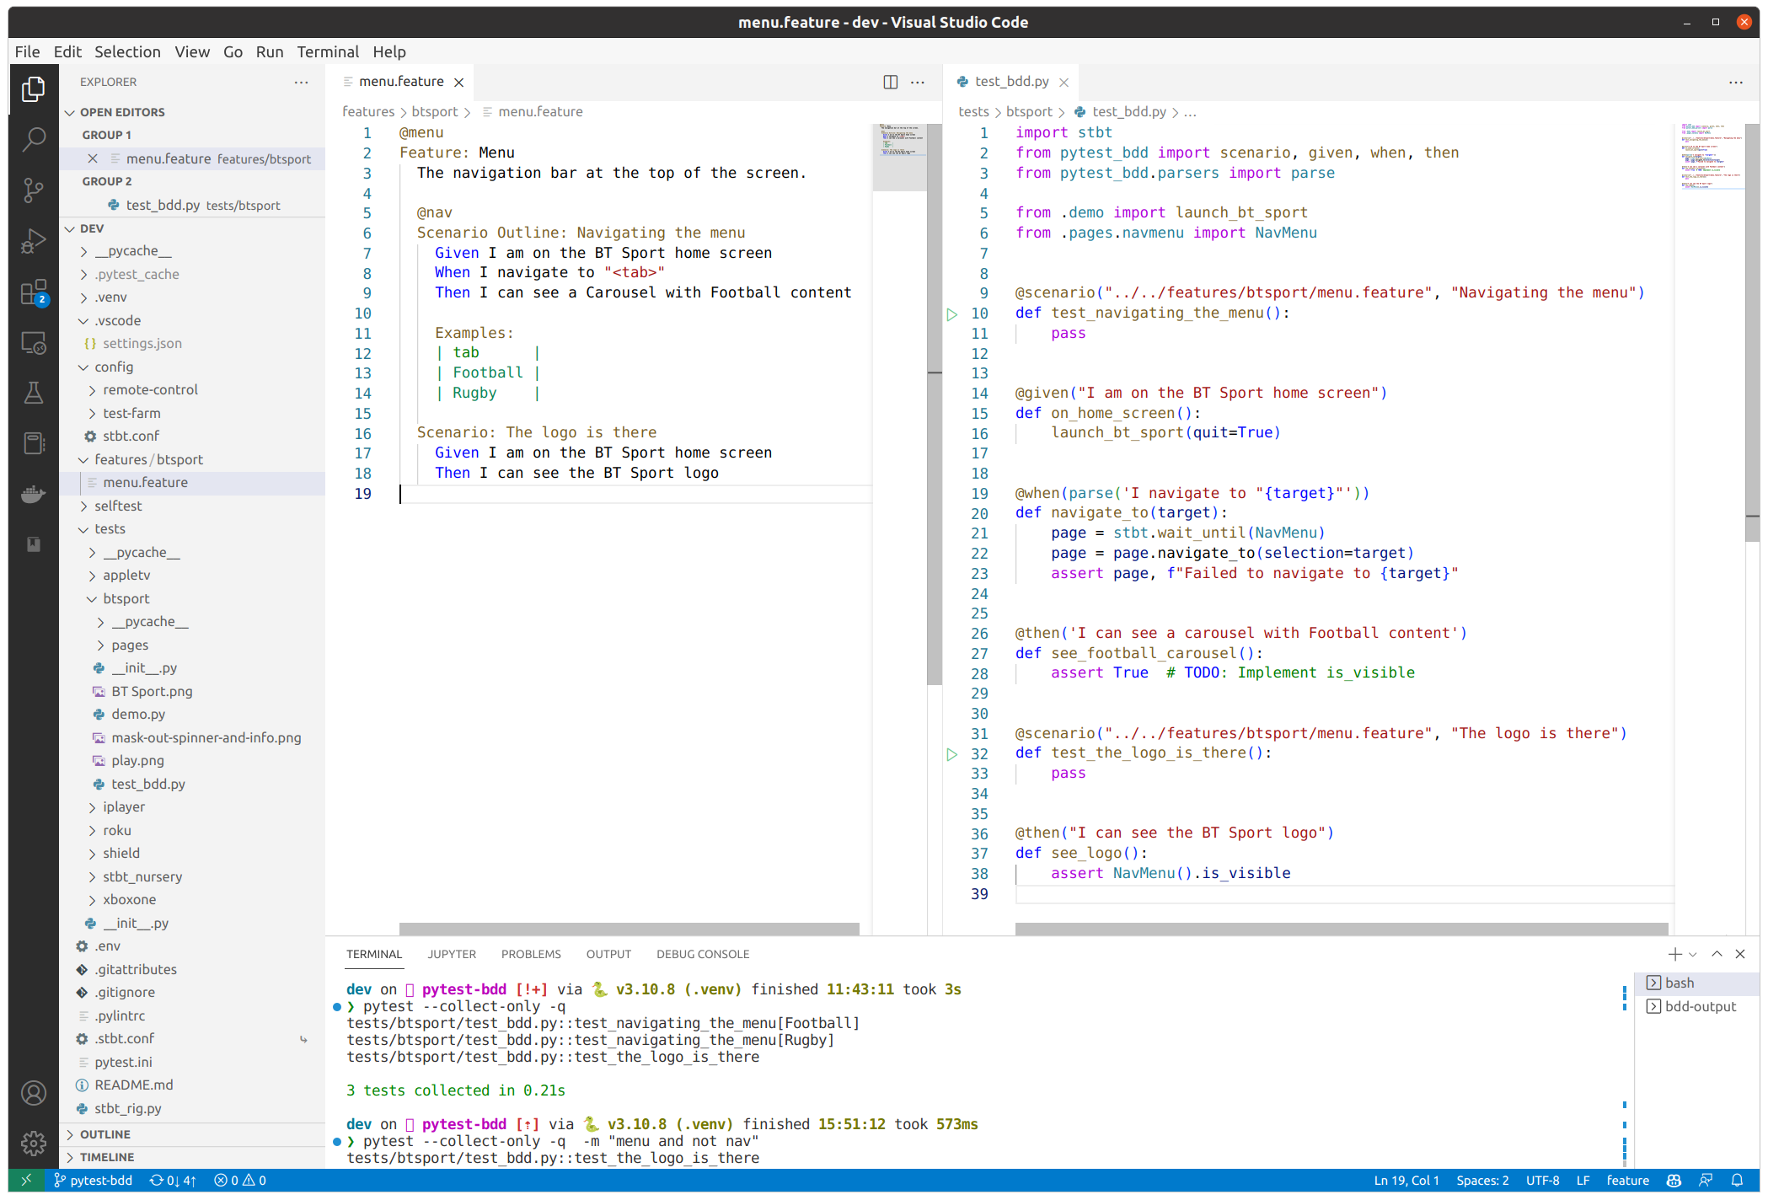The width and height of the screenshot is (1768, 1200).
Task: Open the Accounts icon in activity bar
Action: (x=33, y=1094)
